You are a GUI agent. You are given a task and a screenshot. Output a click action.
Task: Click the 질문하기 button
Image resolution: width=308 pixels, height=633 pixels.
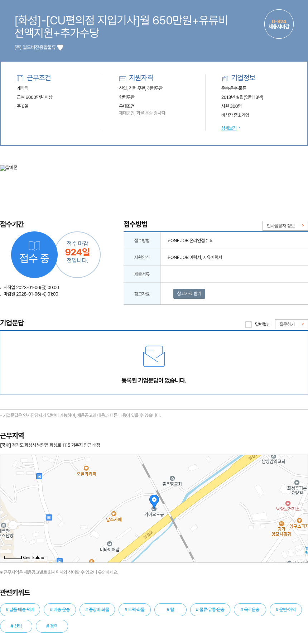point(292,324)
